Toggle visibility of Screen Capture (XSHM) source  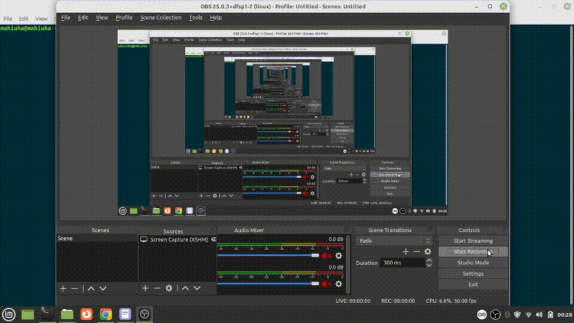214,239
